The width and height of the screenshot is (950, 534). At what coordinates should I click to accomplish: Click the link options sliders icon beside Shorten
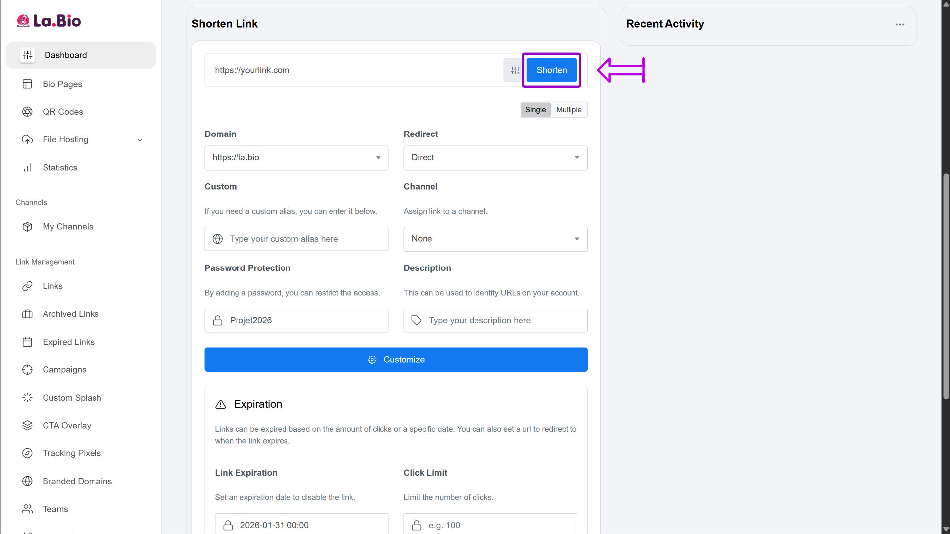[515, 70]
